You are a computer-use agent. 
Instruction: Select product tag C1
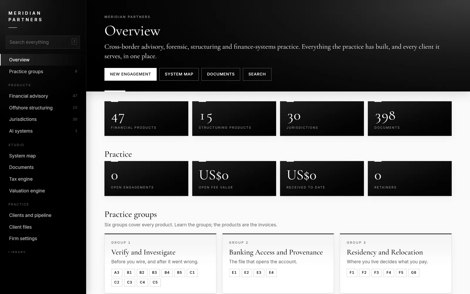tap(192, 273)
